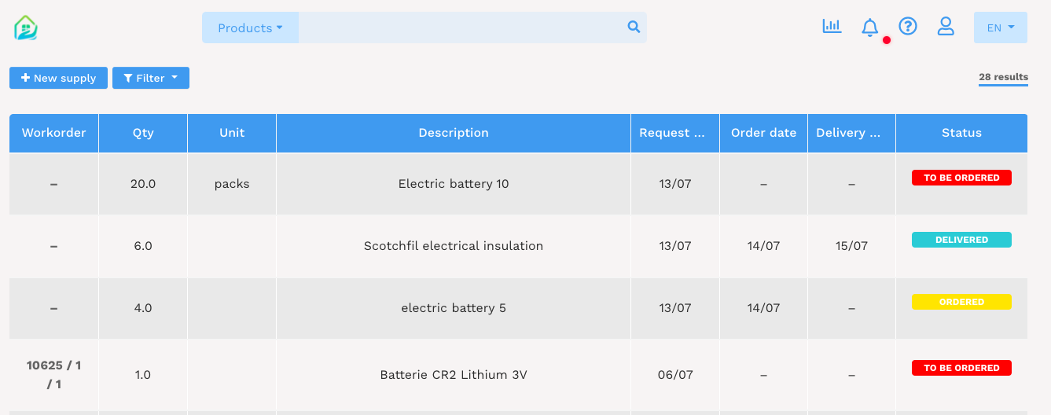1051x415 pixels.
Task: Open the EN language dropdown
Action: coord(1000,28)
